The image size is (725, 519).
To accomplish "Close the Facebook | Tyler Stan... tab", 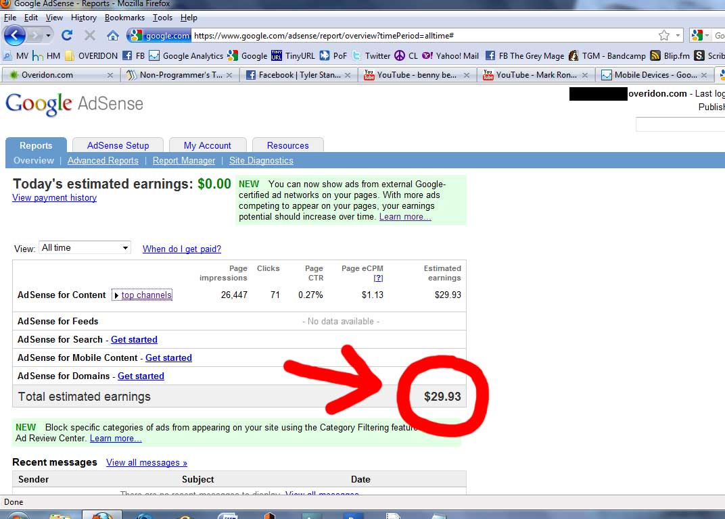I will pyautogui.click(x=348, y=75).
